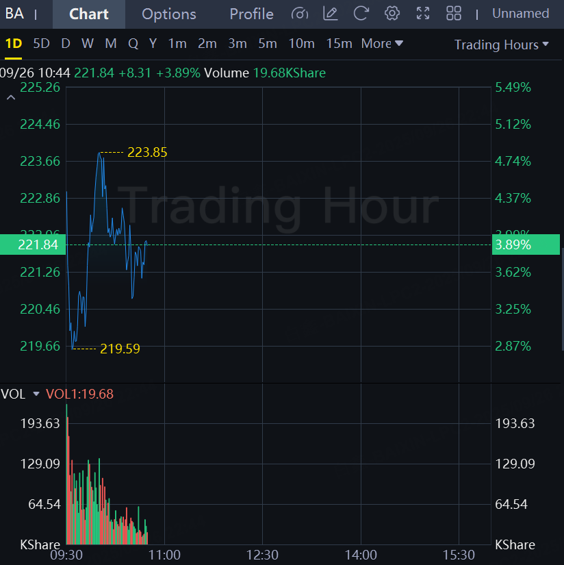Refresh the chart with the reload icon

[361, 14]
